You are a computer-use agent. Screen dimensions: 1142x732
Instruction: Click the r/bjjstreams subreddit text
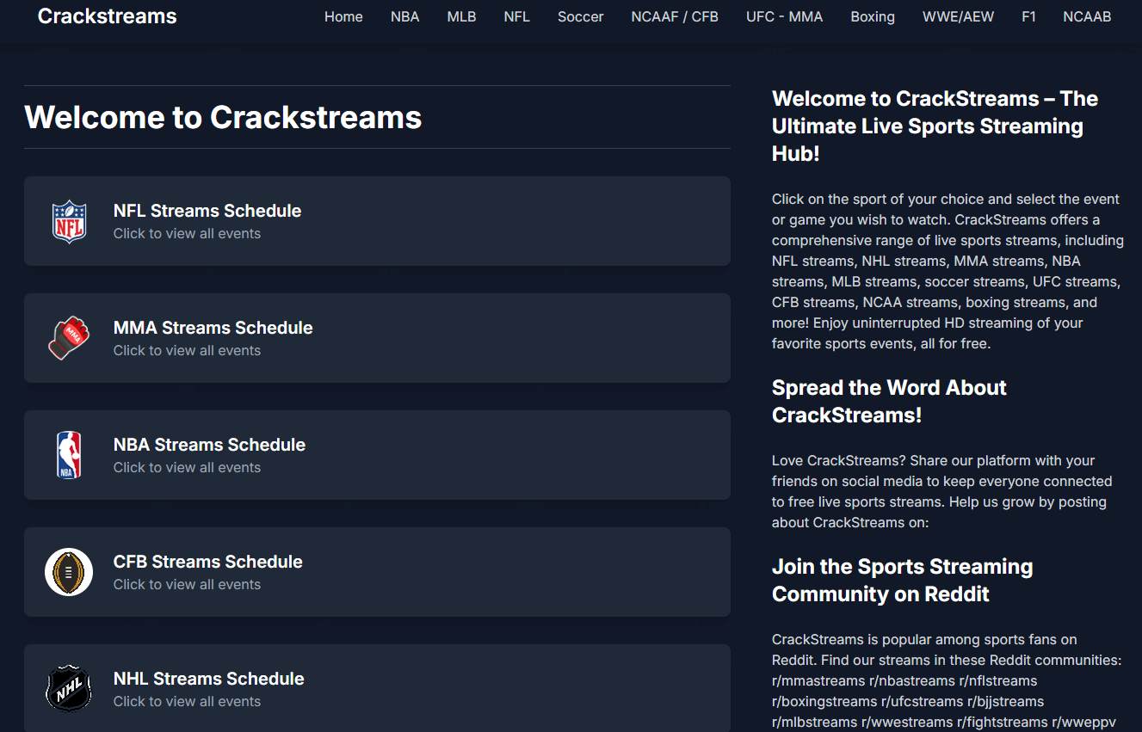tap(1005, 702)
